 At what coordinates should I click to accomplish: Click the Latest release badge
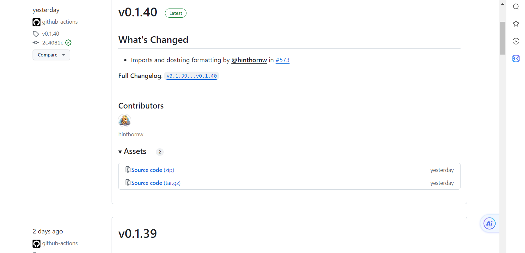tap(175, 13)
